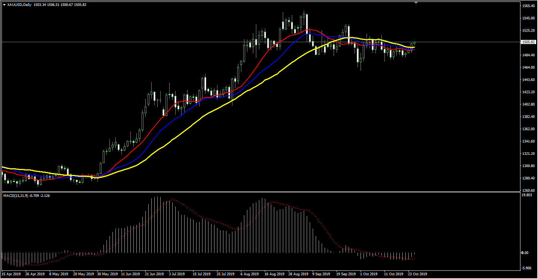
Task: Click the 28 Aug 2019 date label
Action: 298,274
